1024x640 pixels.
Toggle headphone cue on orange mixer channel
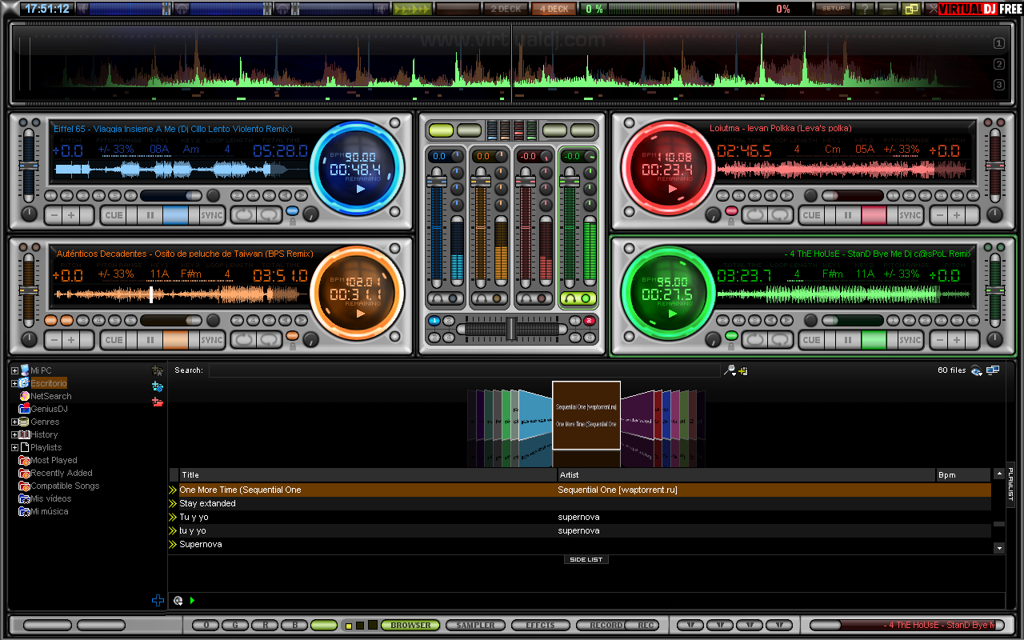coord(490,298)
